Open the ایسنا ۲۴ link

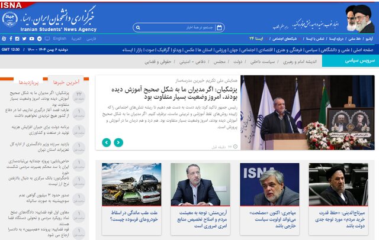(256, 38)
